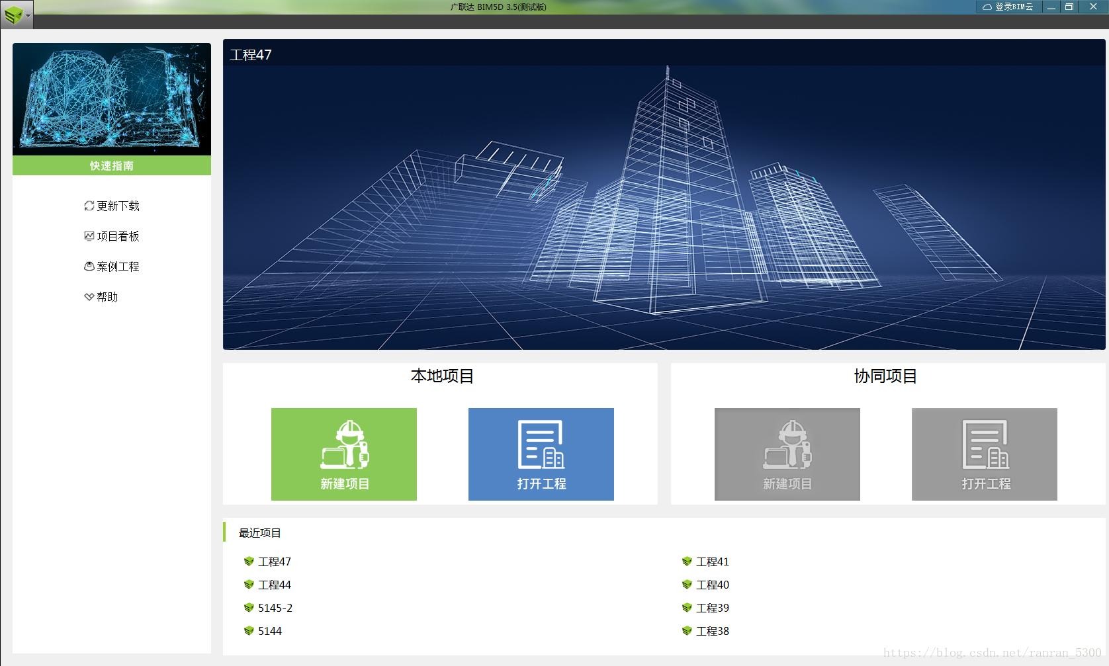
Task: Click the 帮助 icon
Action: click(89, 297)
